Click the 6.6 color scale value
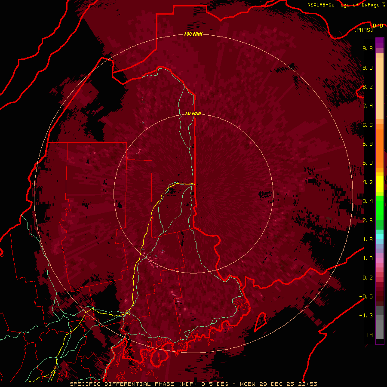This screenshot has height=387, width=387. tap(368, 125)
